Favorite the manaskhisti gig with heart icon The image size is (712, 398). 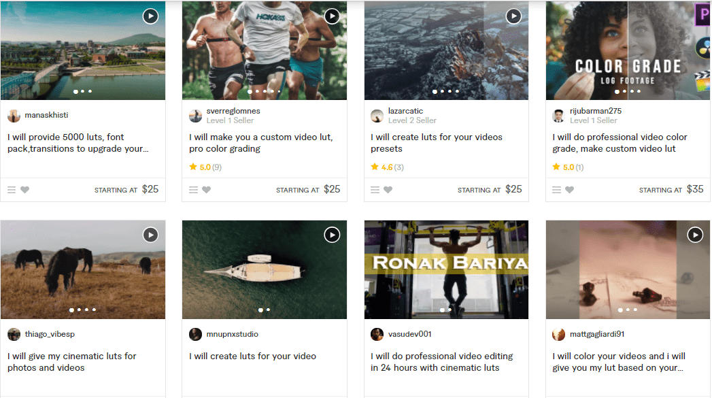pos(25,190)
